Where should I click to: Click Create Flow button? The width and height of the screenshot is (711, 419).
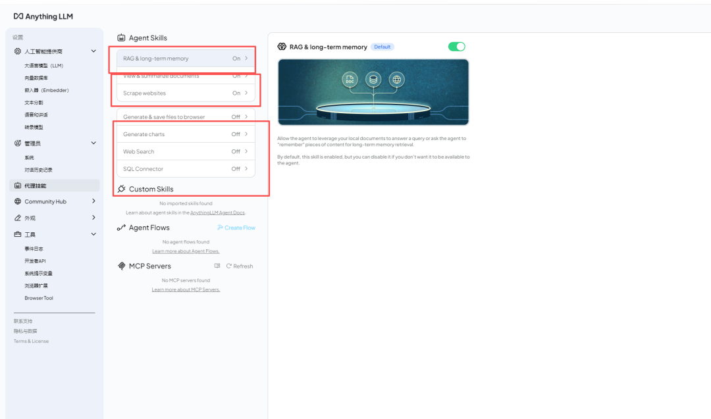[x=236, y=228]
